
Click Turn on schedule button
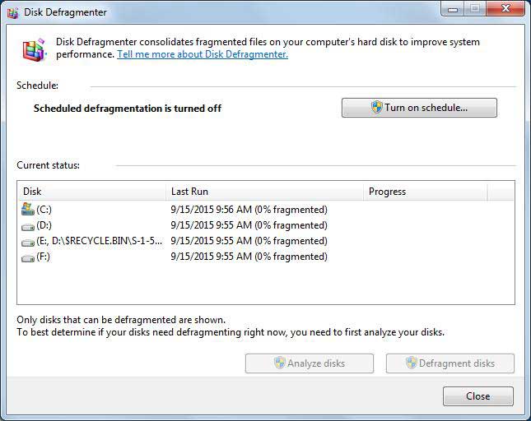tap(419, 108)
